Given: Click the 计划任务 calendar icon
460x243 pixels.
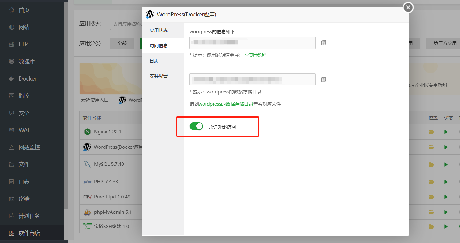Looking at the screenshot, I should tap(12, 216).
